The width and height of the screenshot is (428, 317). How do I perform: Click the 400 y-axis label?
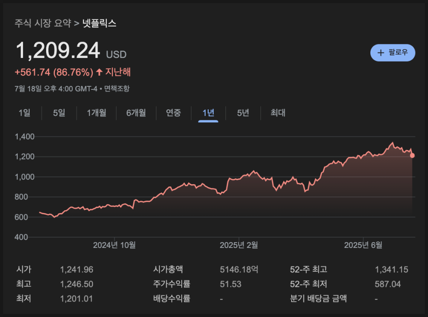[x=21, y=237]
